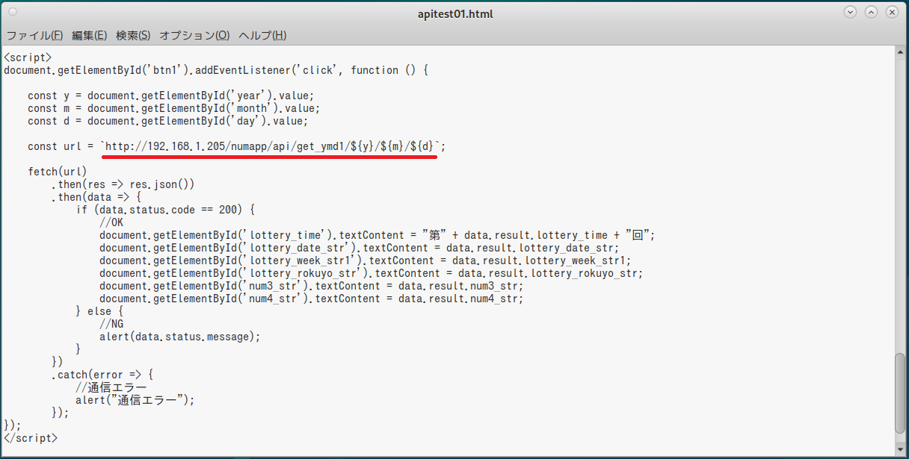The width and height of the screenshot is (909, 459).
Task: Expand the オプション(O) menu
Action: click(x=194, y=35)
